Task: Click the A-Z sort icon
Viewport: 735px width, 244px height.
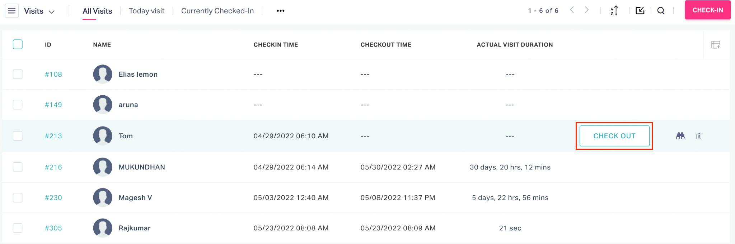Action: pyautogui.click(x=614, y=11)
